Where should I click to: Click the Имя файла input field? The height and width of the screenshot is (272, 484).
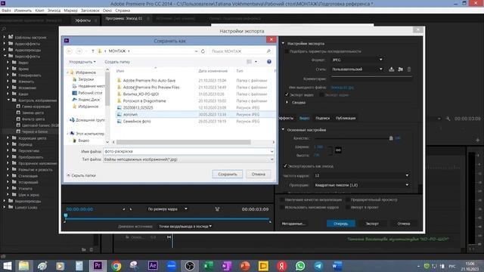pyautogui.click(x=188, y=151)
